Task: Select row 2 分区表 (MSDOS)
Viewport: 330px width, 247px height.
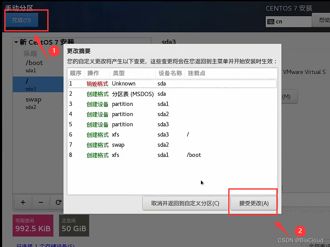Action: coord(172,94)
